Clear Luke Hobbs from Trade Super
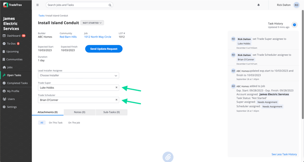Viewport: 304px width, 162px height. point(117,87)
